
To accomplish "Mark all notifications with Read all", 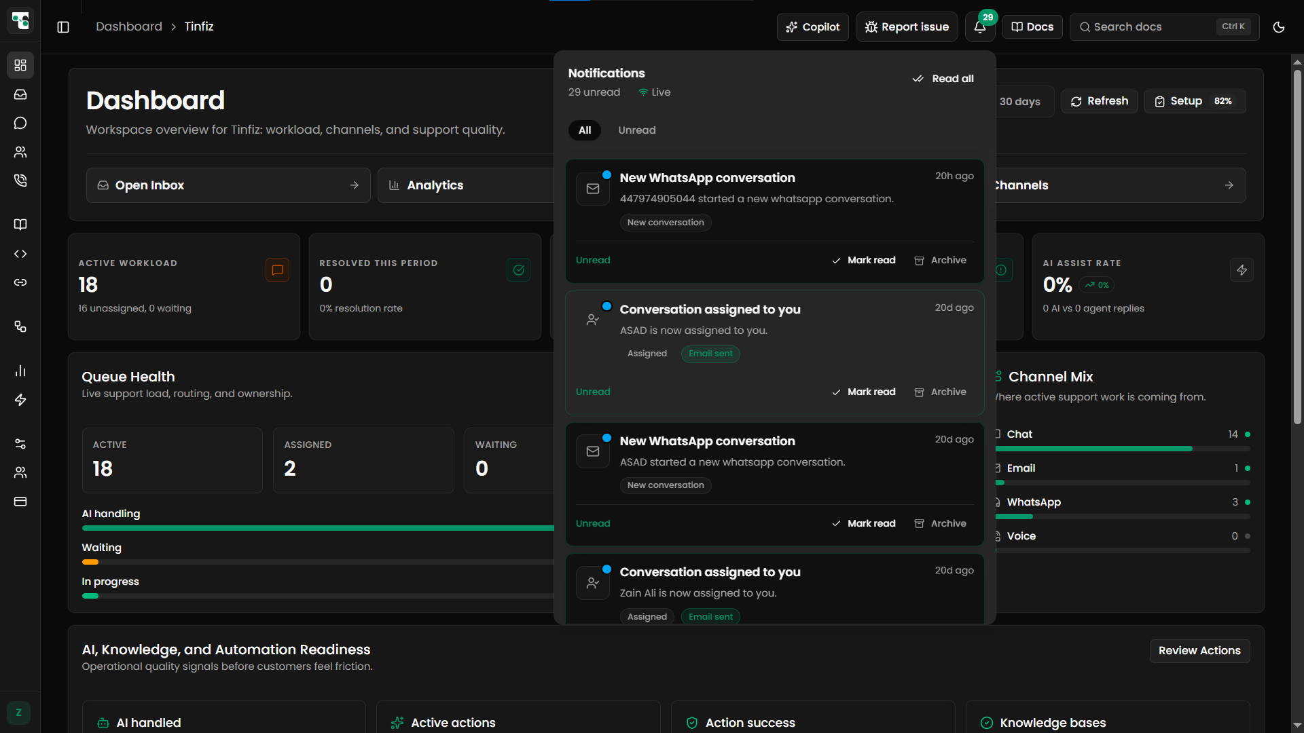I will (943, 79).
